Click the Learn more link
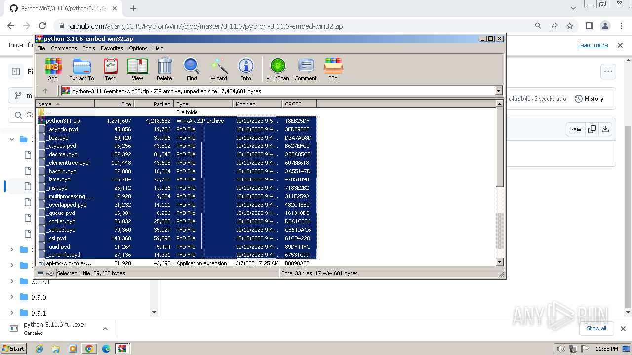This screenshot has width=632, height=355. [592, 45]
